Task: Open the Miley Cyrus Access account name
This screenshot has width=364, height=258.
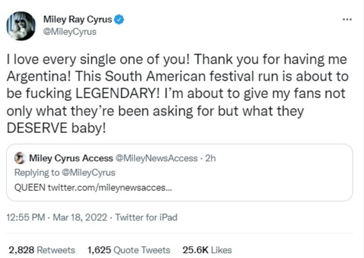Action: pos(71,158)
